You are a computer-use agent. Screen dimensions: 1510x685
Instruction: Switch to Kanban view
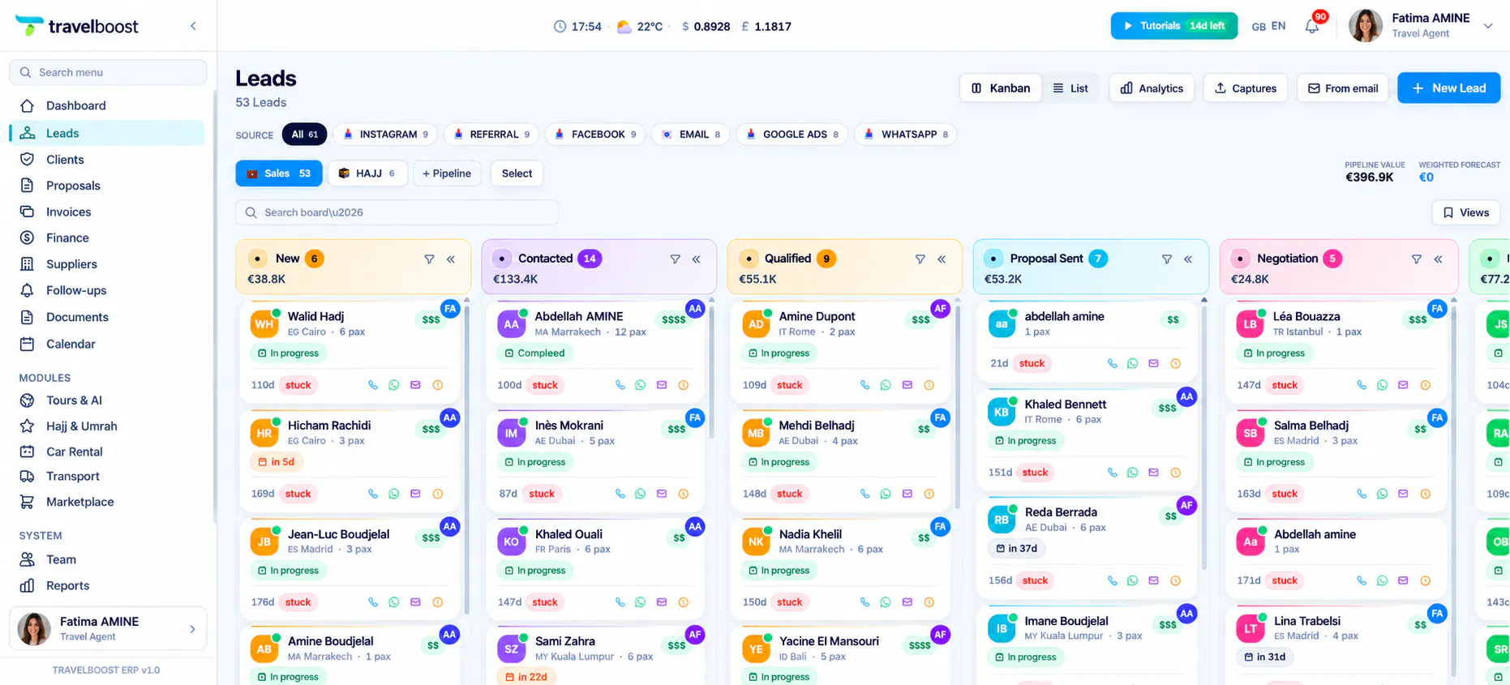[x=1001, y=88]
